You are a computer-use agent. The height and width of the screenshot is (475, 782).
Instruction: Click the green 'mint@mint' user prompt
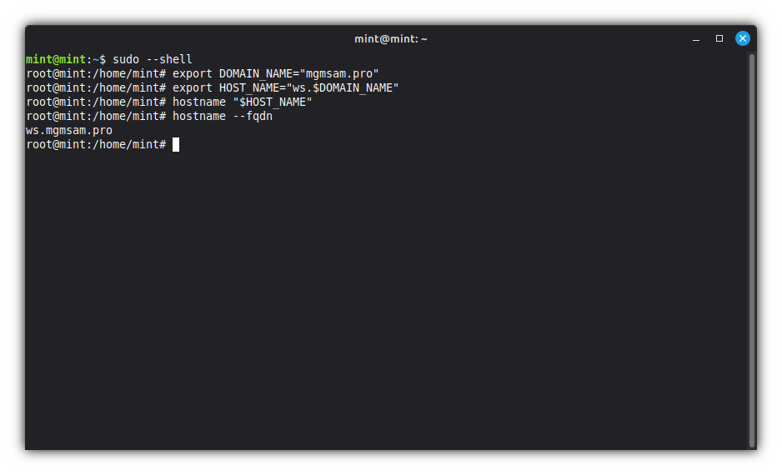[x=56, y=59]
